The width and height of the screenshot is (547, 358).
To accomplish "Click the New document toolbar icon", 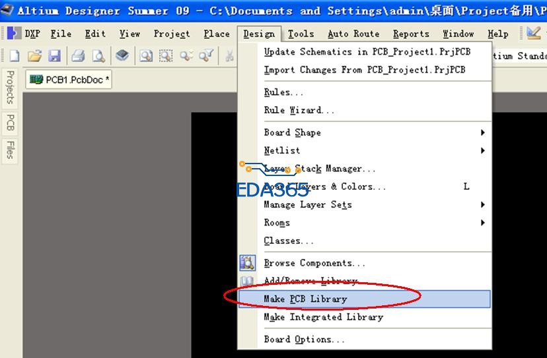I will (15, 55).
